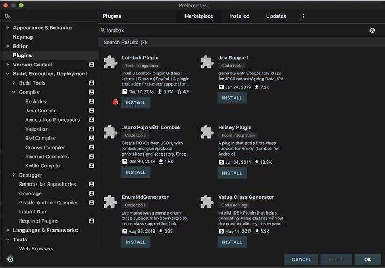Open the Hrisey Plugin title
Image resolution: width=385 pixels, height=268 pixels.
pos(235,127)
